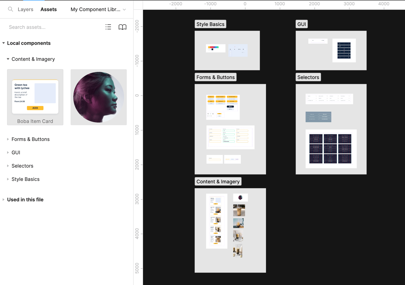Click the Selectors frame label on canvas
This screenshot has width=405, height=285.
coord(308,77)
